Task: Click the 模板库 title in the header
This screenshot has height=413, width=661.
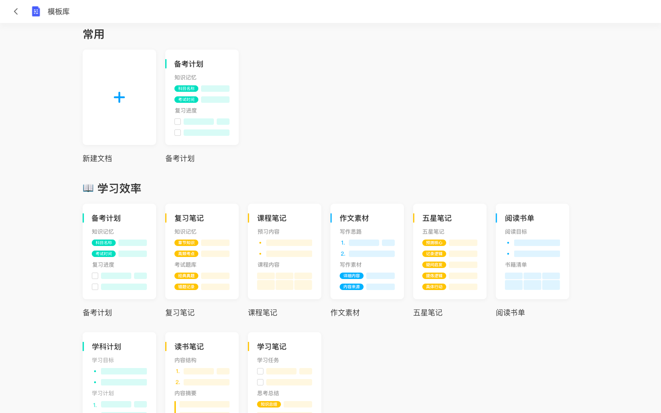Action: 57,11
